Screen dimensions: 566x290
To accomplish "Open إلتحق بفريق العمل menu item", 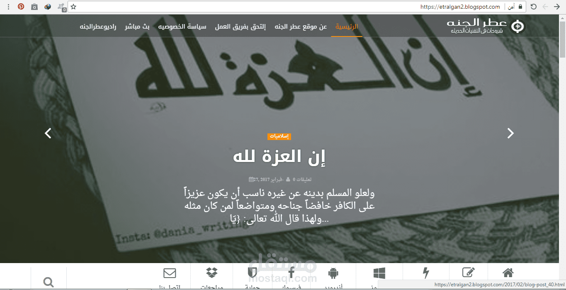I will (x=240, y=27).
